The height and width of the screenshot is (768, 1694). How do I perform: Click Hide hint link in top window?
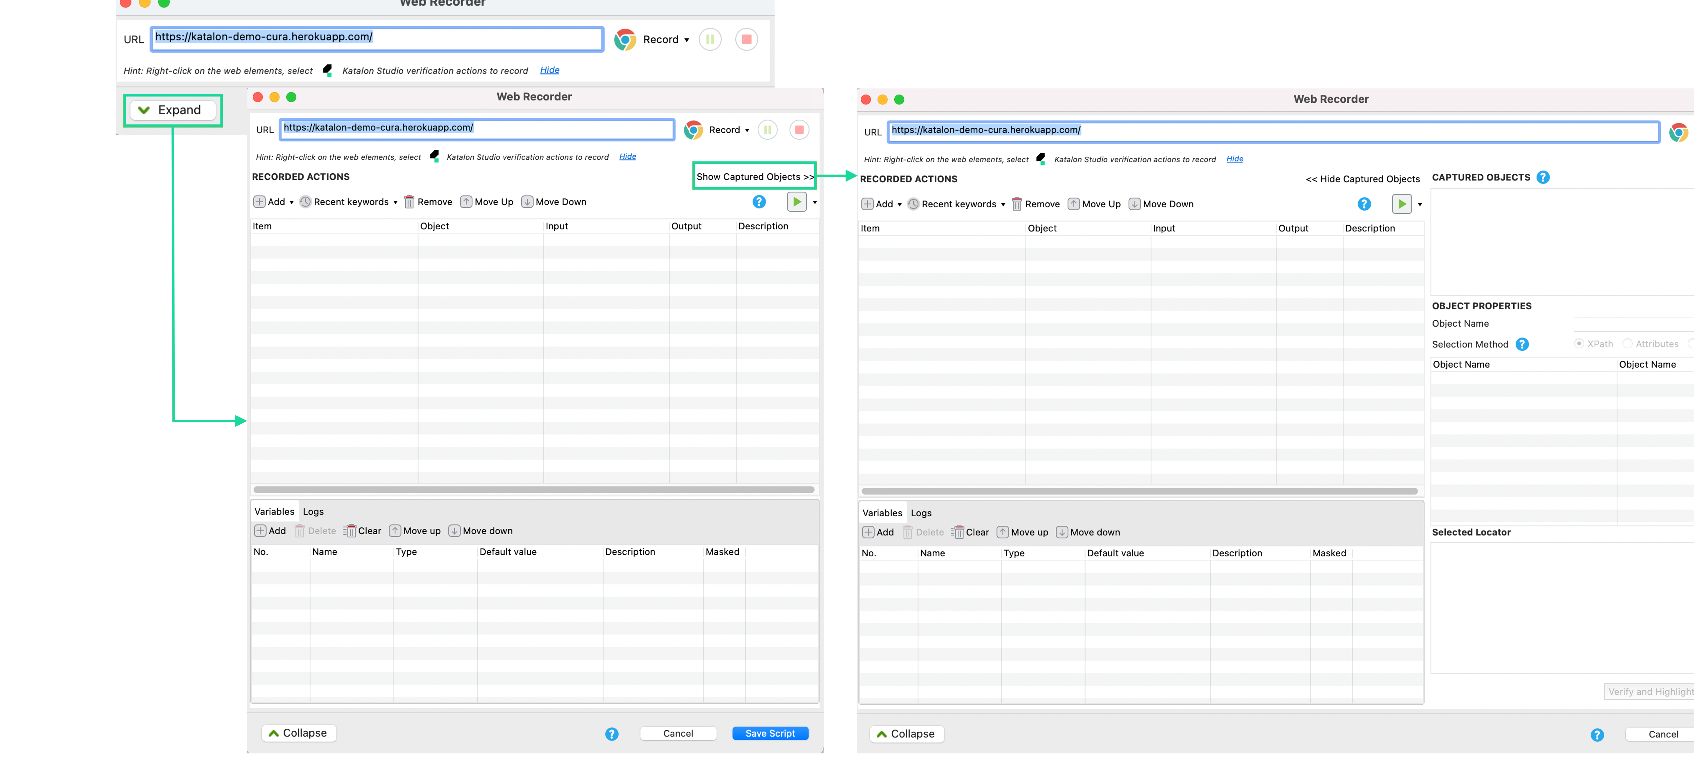[x=550, y=70]
